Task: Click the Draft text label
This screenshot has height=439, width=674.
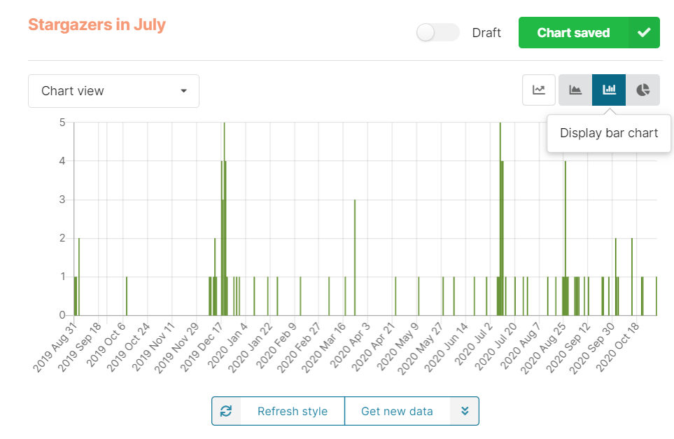Action: [x=486, y=32]
